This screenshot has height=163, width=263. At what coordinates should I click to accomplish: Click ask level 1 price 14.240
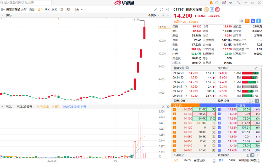point(232,109)
